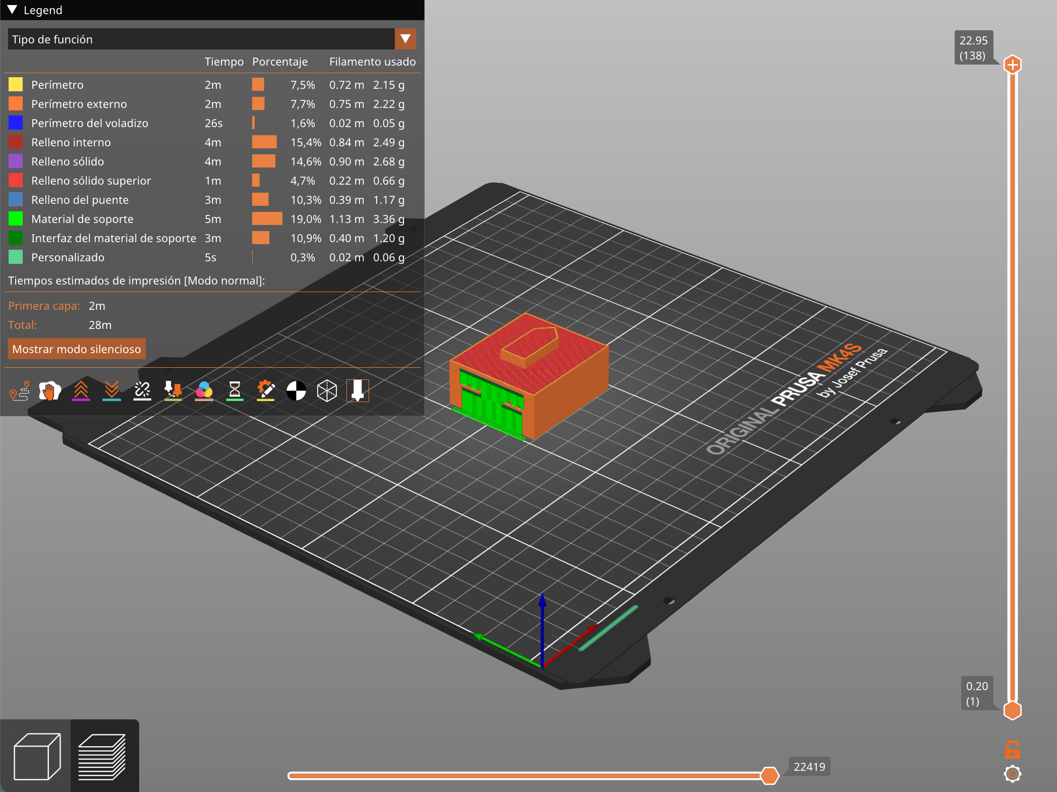Open the Tipo de función dropdown
Image resolution: width=1057 pixels, height=792 pixels.
405,39
